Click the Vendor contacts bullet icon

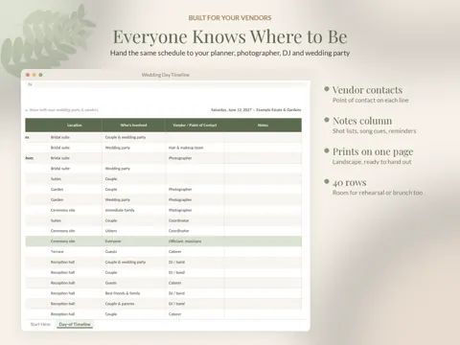[x=327, y=89]
